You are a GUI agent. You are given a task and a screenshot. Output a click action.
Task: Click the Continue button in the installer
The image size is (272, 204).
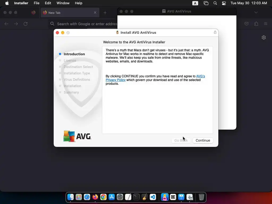[x=203, y=140]
